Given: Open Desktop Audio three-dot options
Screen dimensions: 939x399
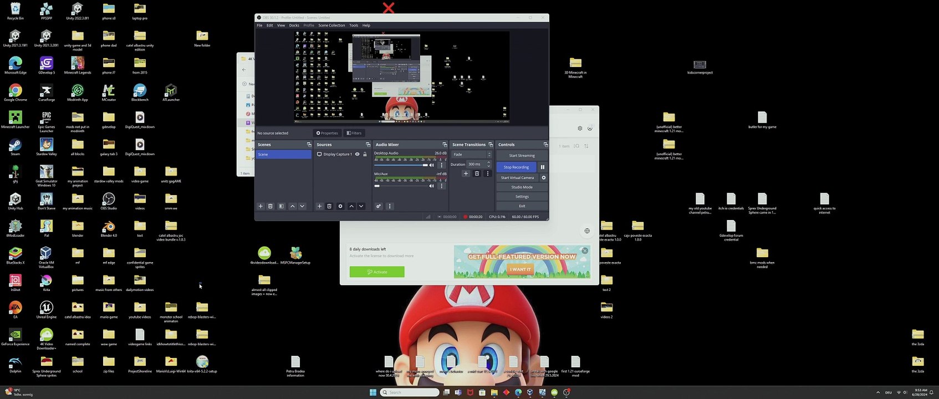Looking at the screenshot, I should pos(442,165).
